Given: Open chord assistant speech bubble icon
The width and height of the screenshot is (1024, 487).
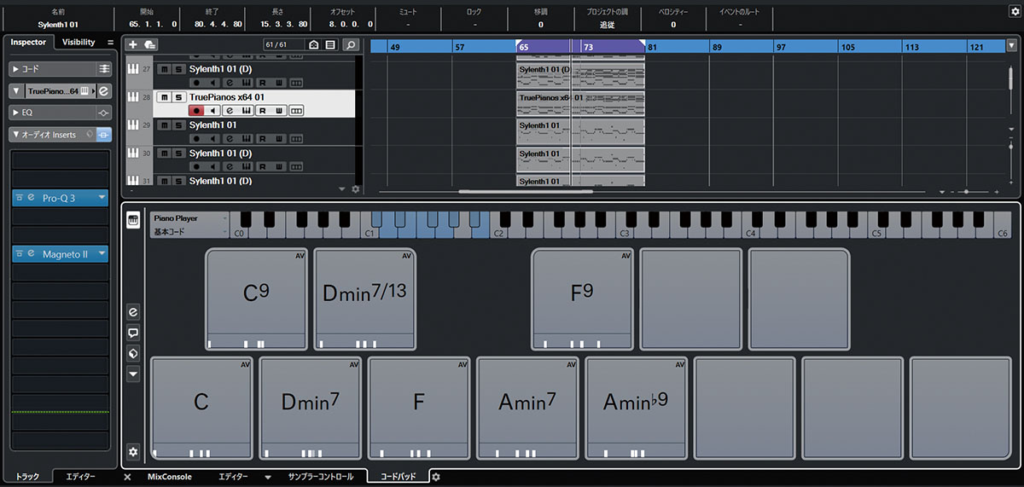Looking at the screenshot, I should (133, 333).
